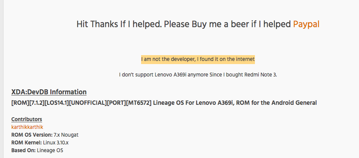The height and width of the screenshot is (158, 359).
Task: Click the "Linux 3.10.x" kernel value
Action: pyautogui.click(x=56, y=142)
